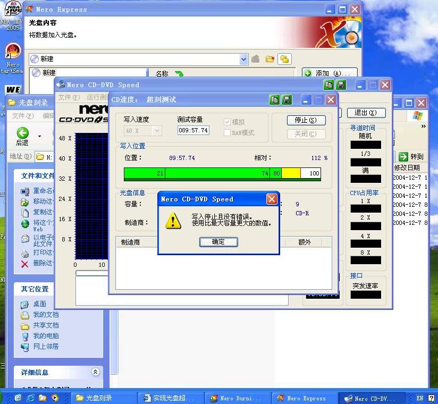Collapse the 详细信息 panel chevron
The width and height of the screenshot is (438, 404).
pos(95,372)
